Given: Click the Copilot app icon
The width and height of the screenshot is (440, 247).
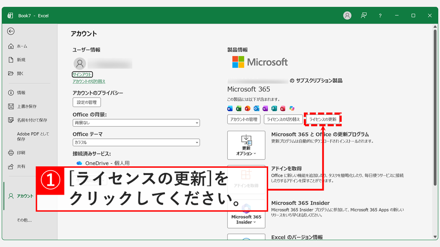Looking at the screenshot, I should click(292, 108).
